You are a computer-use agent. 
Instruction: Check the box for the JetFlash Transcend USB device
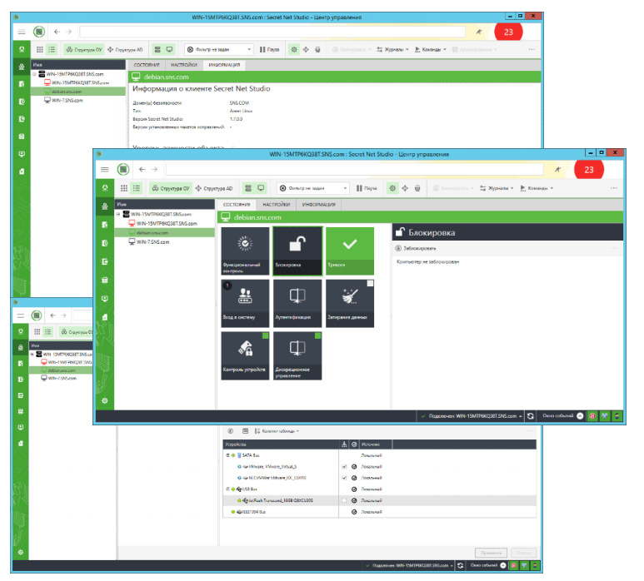[344, 500]
